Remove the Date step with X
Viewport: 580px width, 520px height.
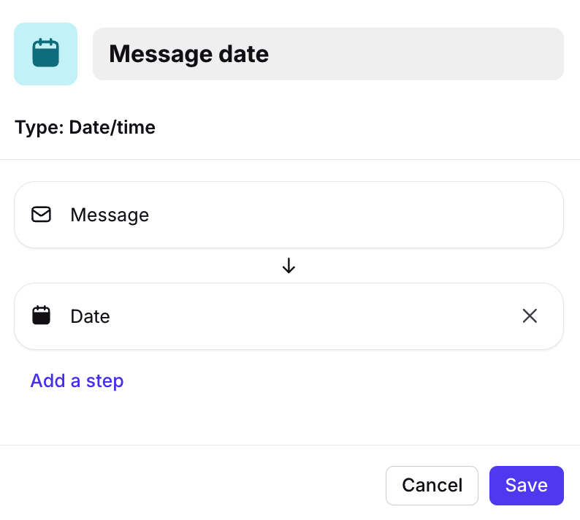point(530,316)
